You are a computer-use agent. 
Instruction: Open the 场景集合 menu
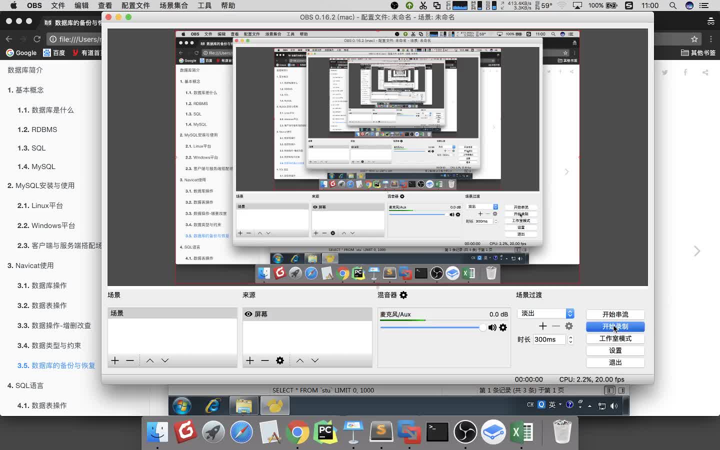(174, 5)
